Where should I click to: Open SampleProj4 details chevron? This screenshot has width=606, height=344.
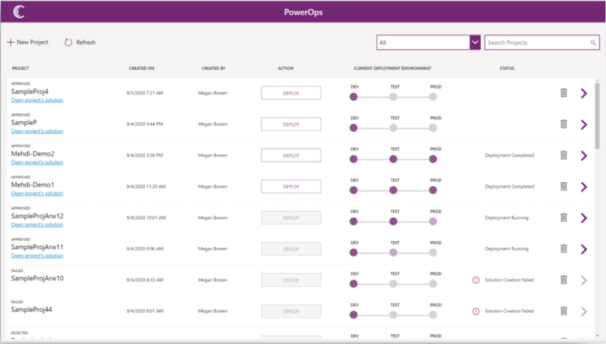(584, 93)
